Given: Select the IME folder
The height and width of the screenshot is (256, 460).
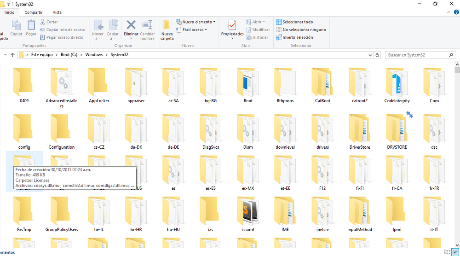Looking at the screenshot, I should [x=285, y=214].
